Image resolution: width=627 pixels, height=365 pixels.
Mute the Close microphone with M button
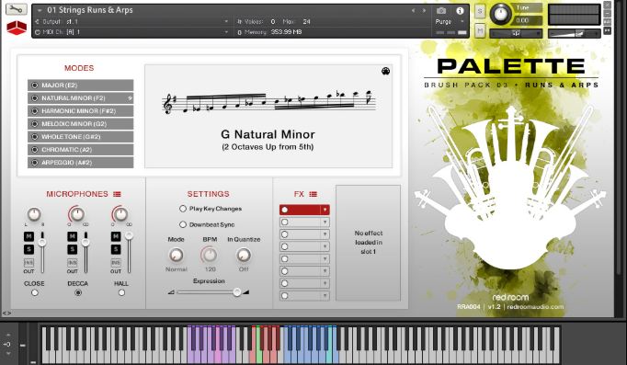[x=28, y=236]
